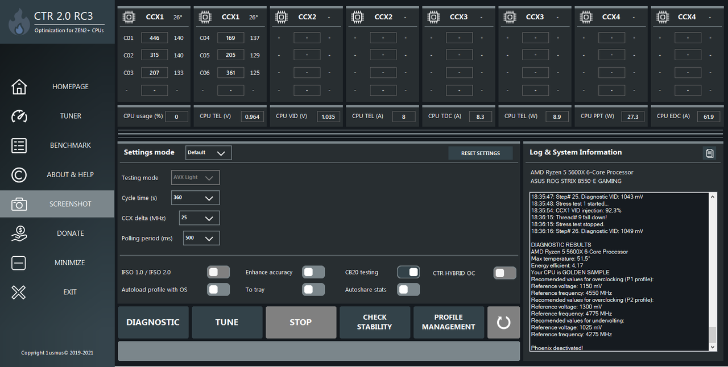Screen dimensions: 728x367
Task: Open the CCX delta MHz dropdown
Action: click(199, 218)
